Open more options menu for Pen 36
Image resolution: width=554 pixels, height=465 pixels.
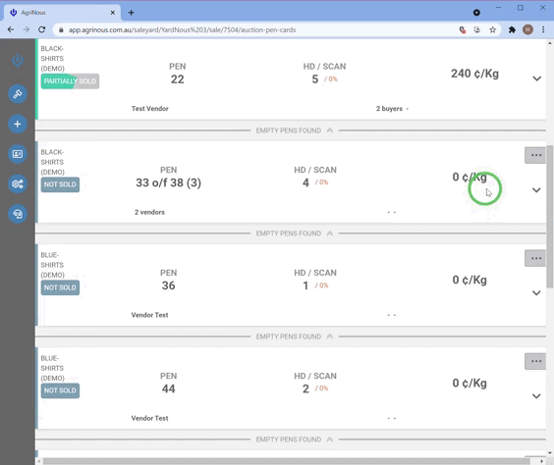coord(535,258)
